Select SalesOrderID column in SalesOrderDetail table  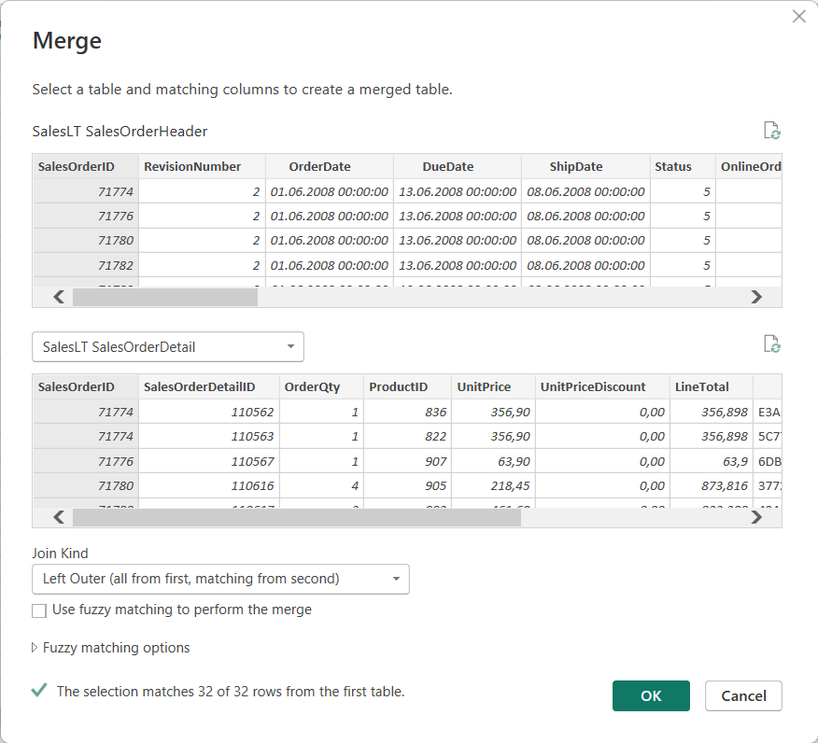[x=77, y=386]
